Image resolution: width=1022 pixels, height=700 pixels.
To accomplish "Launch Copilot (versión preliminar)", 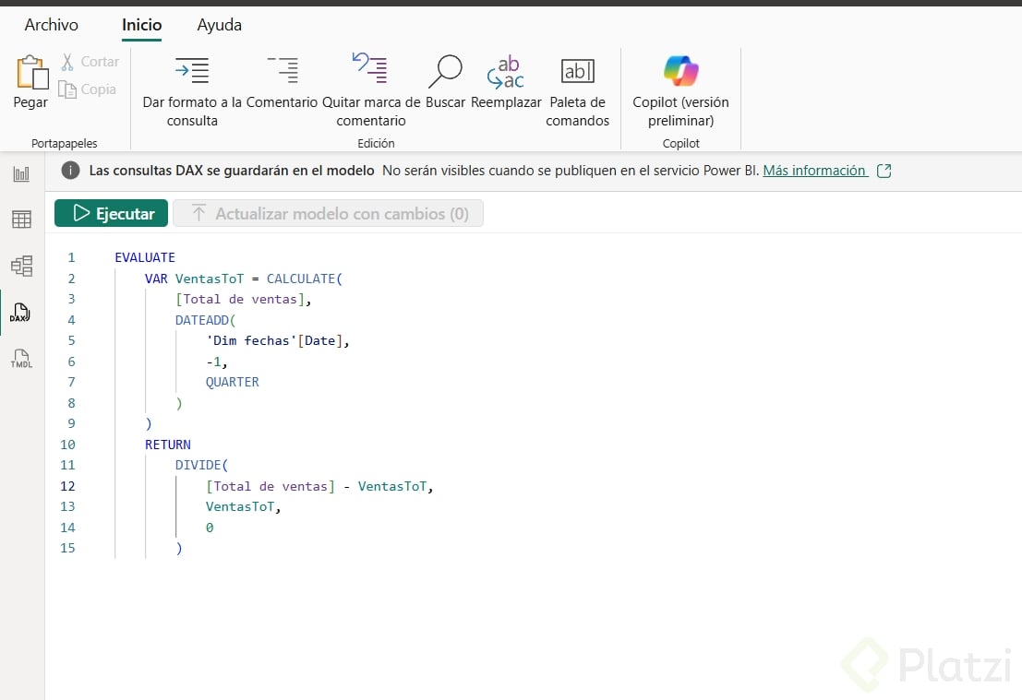I will [680, 71].
